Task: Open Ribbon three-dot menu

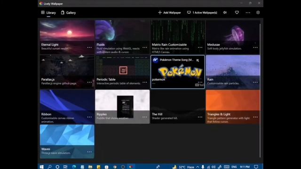Action: coord(89,117)
